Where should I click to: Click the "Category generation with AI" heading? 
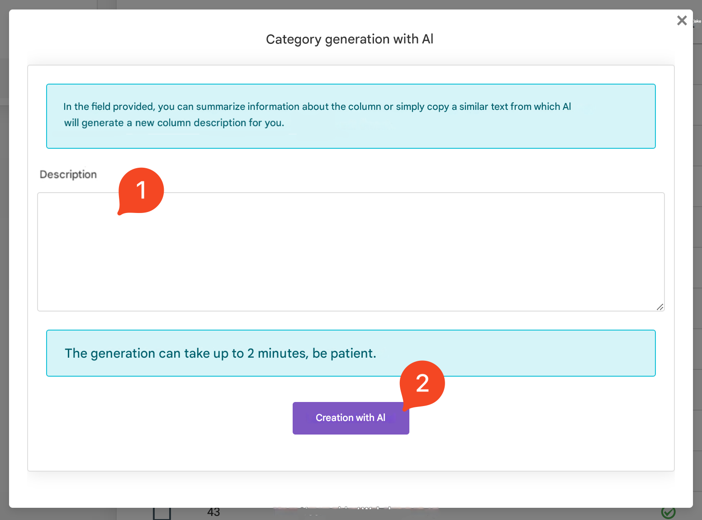(350, 39)
